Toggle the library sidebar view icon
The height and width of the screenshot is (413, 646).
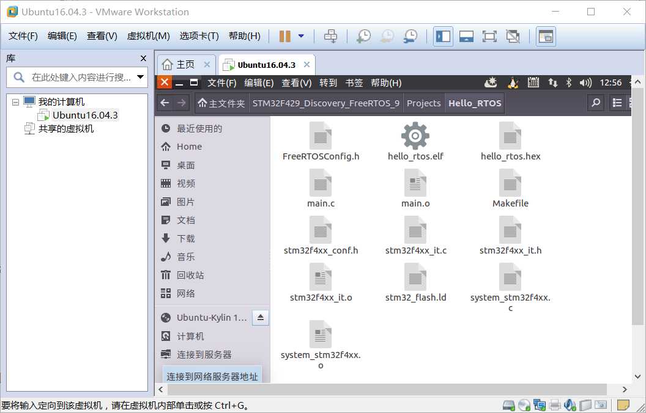444,36
